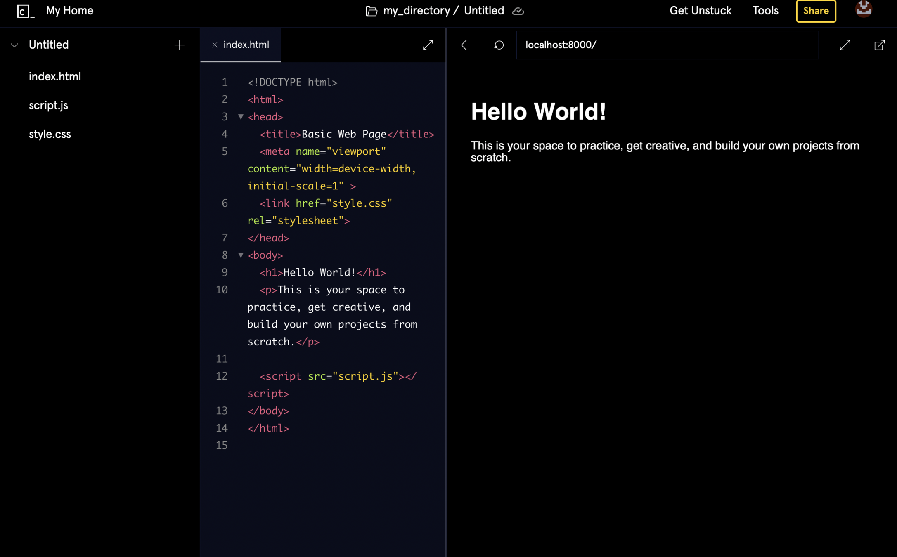Screen dimensions: 897x557
Task: Open style.css from file list
Action: [x=50, y=135]
